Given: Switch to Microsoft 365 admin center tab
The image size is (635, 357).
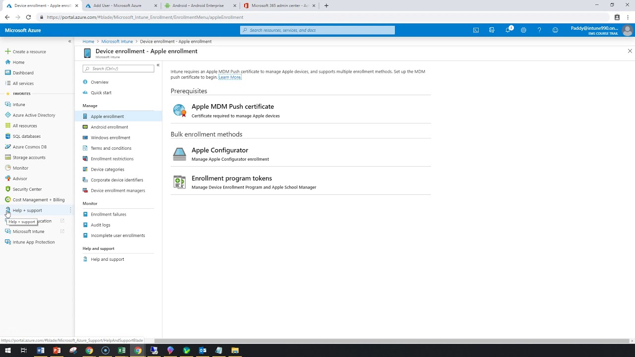Looking at the screenshot, I should (x=280, y=5).
